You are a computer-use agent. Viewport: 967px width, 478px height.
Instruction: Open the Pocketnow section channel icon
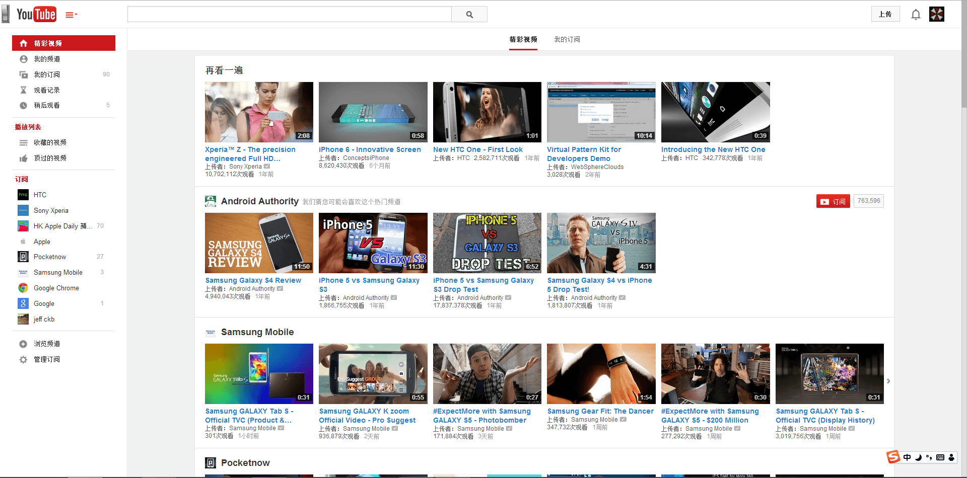click(211, 463)
